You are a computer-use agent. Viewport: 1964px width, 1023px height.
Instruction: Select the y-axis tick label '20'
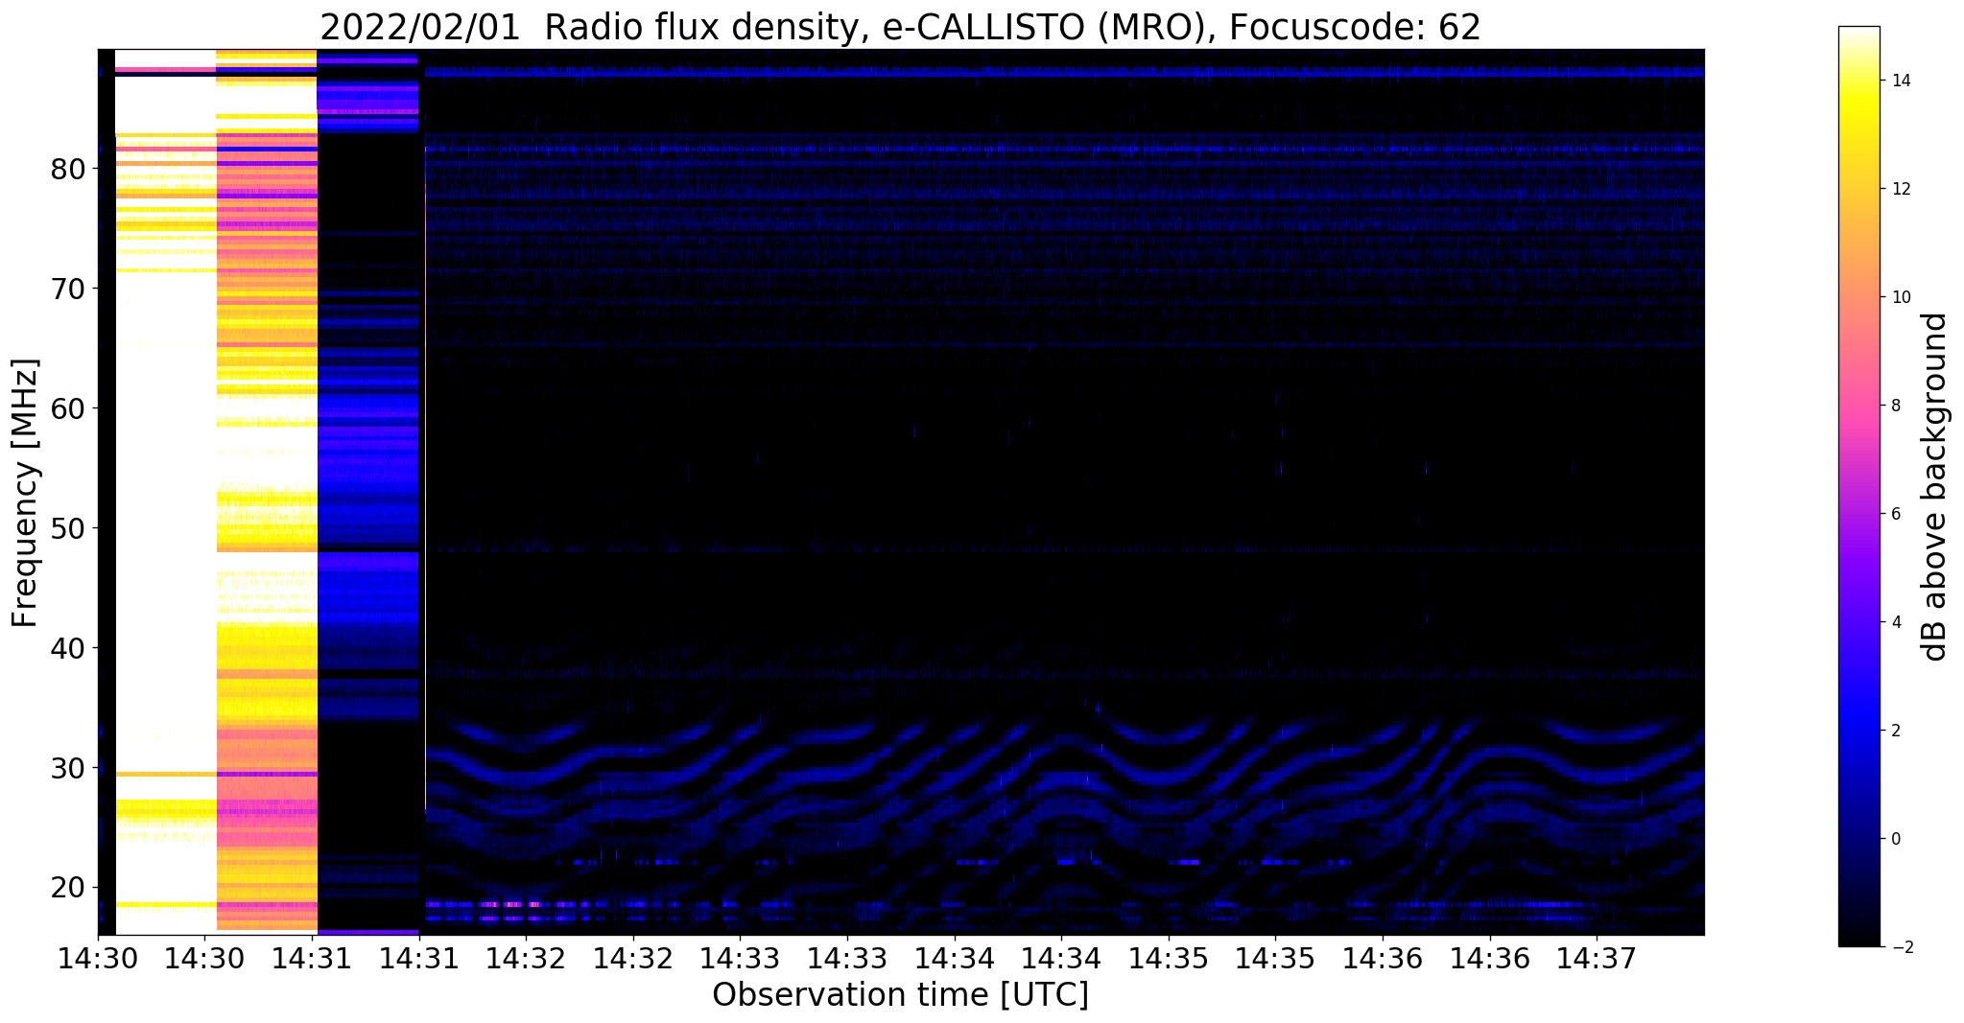(67, 889)
